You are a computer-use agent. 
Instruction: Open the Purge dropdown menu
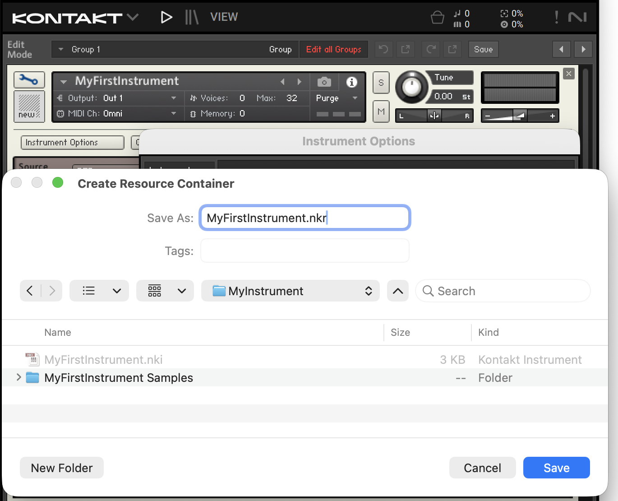point(337,98)
